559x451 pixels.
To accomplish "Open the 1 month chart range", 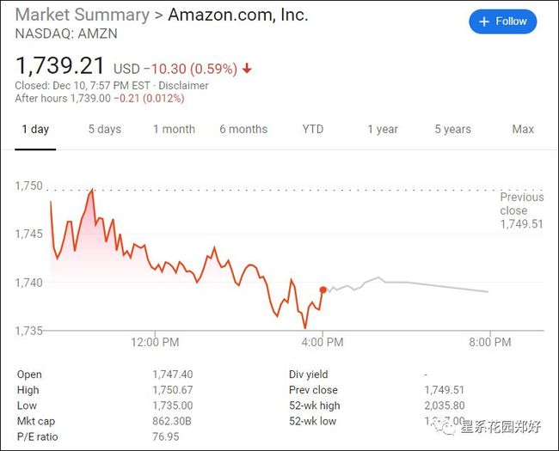I will [x=174, y=129].
